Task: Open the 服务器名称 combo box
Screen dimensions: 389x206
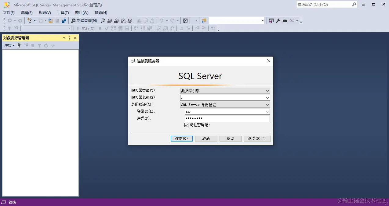Action: 225,98
